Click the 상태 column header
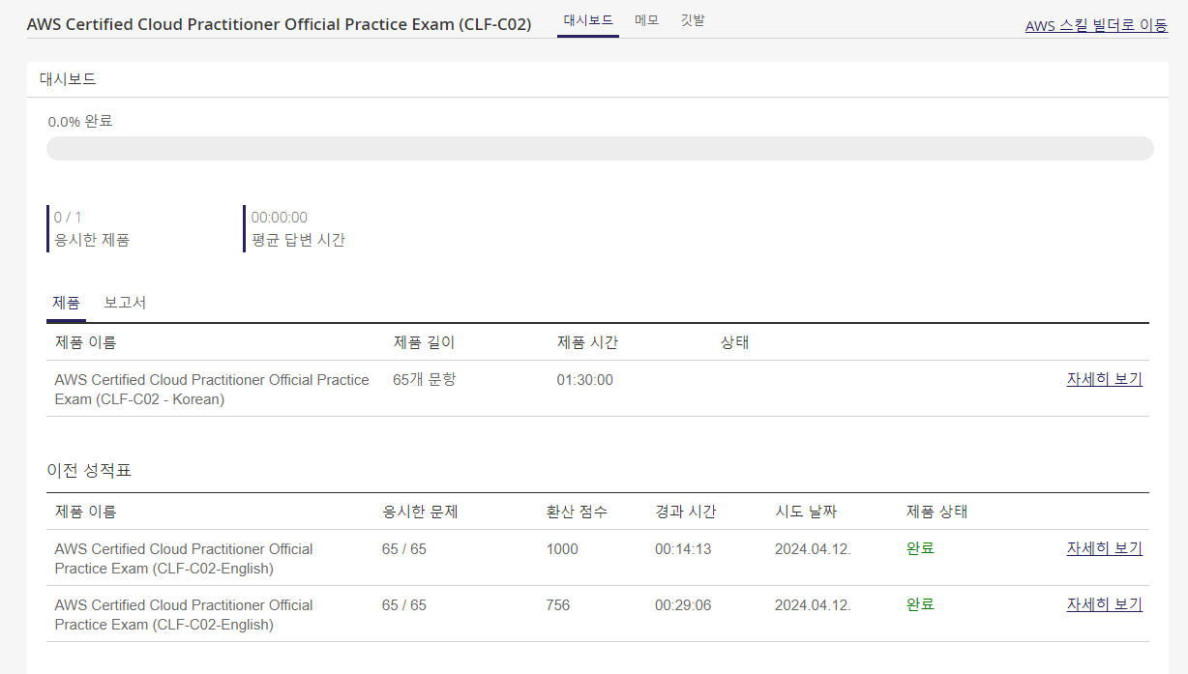This screenshot has height=674, width=1188. click(734, 342)
